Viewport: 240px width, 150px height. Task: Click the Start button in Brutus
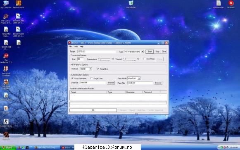150,51
